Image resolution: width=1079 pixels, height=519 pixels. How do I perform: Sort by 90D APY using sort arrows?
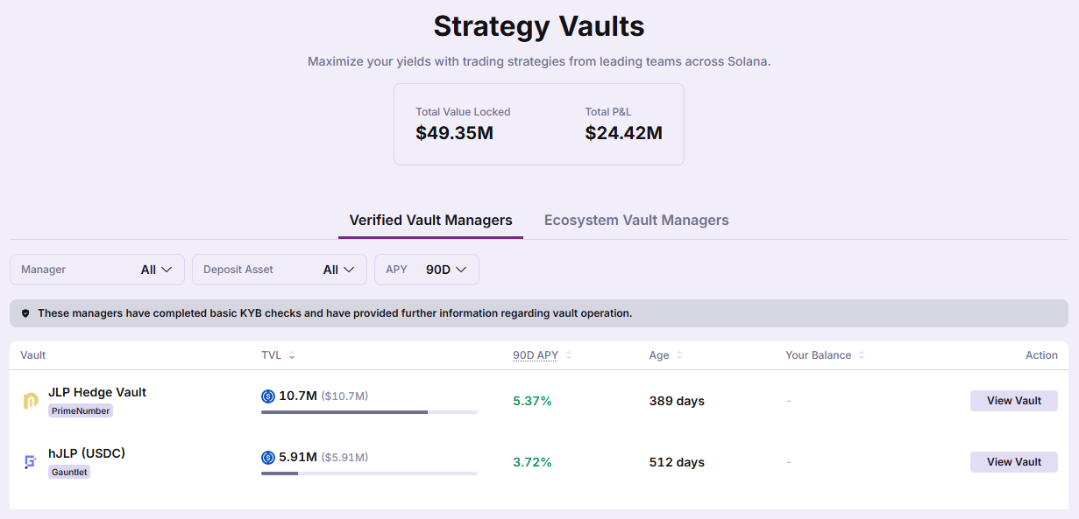coord(569,355)
